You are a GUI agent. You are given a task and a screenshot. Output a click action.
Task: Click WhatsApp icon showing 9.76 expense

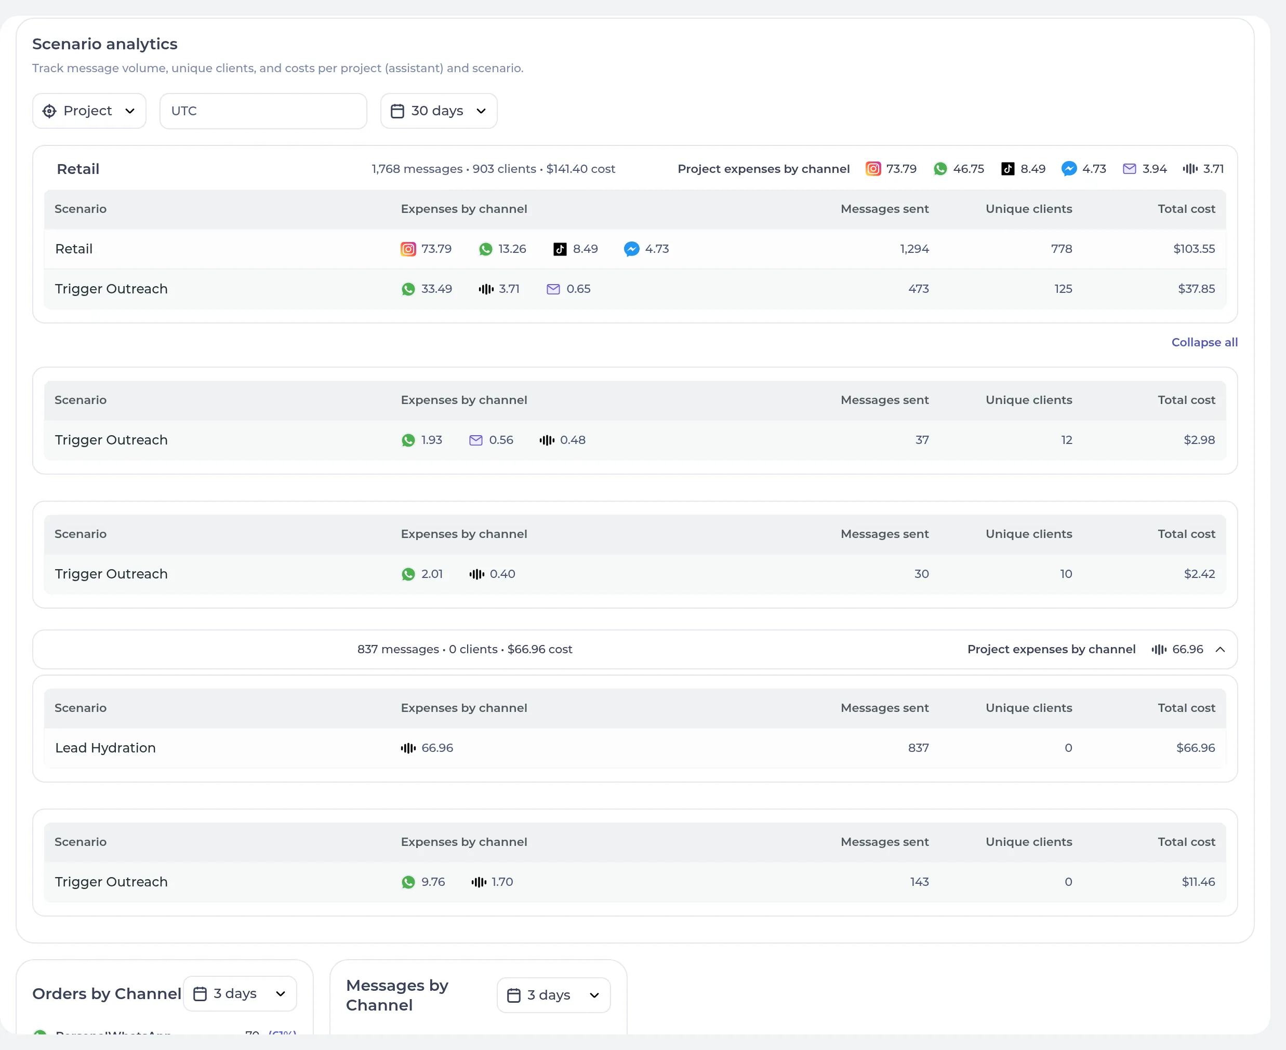408,882
